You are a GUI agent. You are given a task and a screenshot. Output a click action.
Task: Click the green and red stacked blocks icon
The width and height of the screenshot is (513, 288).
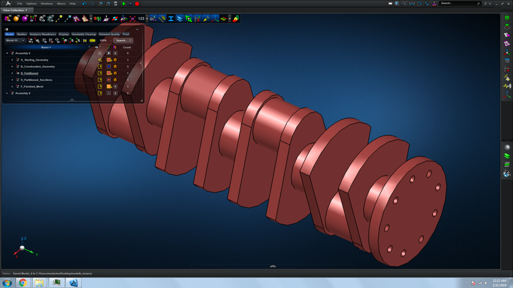pos(235,18)
